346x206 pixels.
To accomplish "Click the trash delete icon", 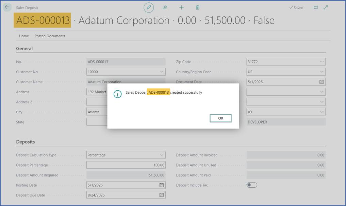I will 198,7.
